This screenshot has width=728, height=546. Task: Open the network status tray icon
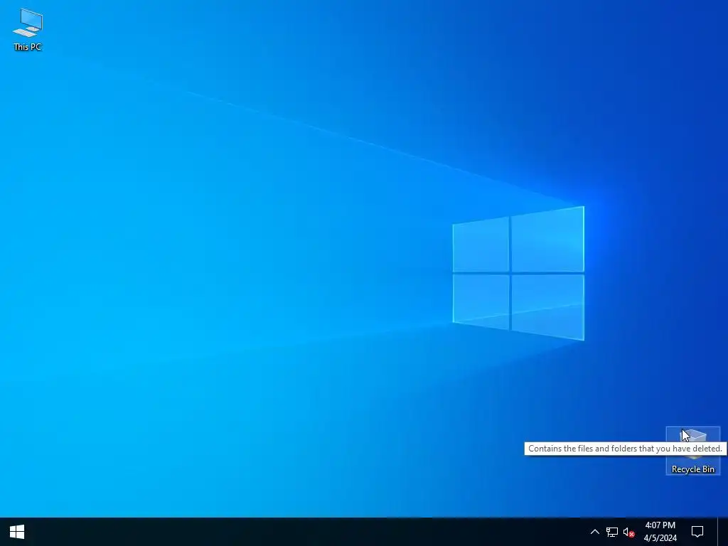point(612,532)
